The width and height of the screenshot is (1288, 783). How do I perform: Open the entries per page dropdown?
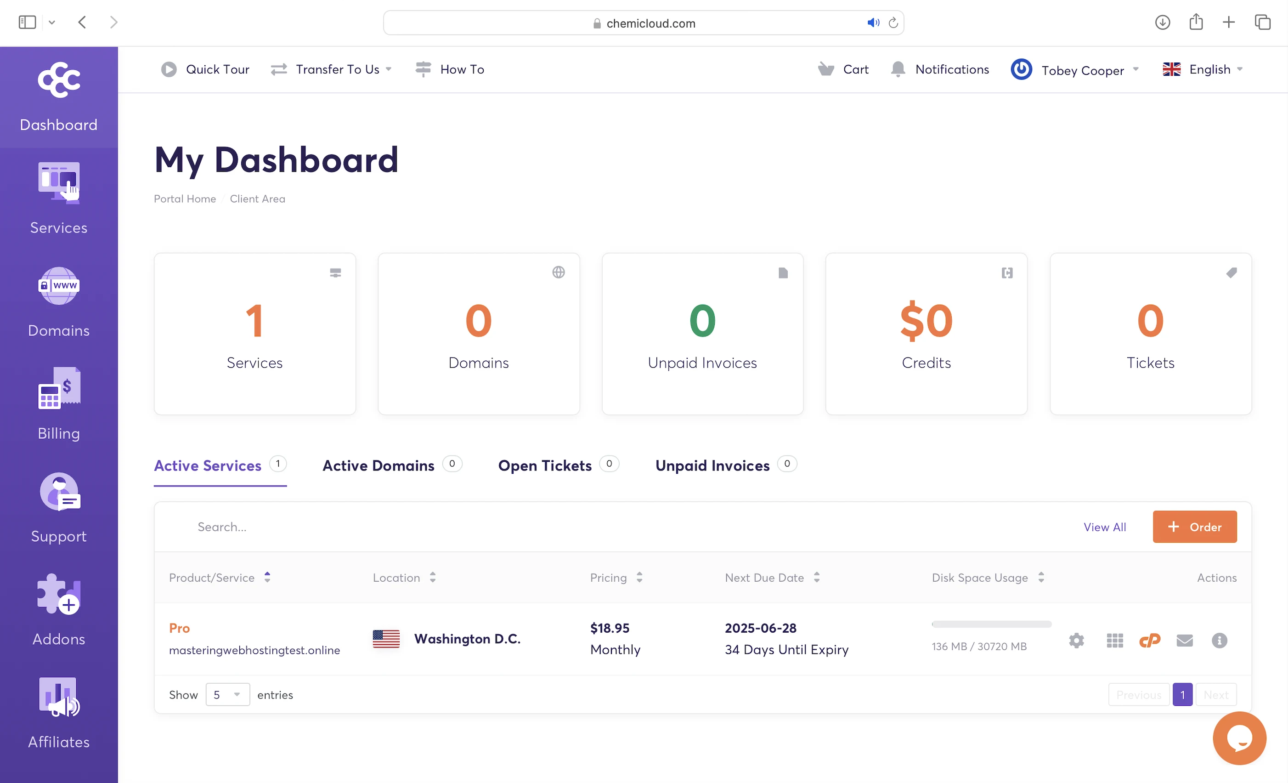(227, 695)
